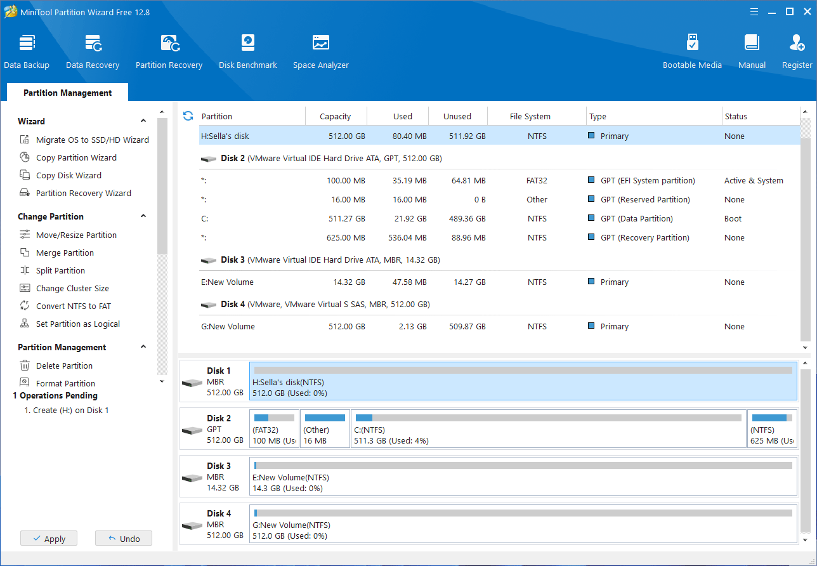This screenshot has height=566, width=817.
Task: Refresh the partition list
Action: [x=188, y=115]
